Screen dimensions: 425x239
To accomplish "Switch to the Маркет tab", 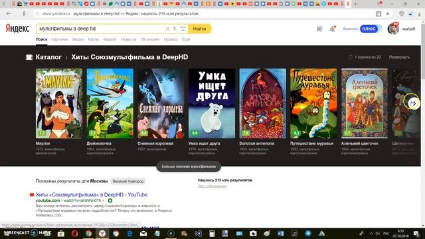I will (x=110, y=39).
